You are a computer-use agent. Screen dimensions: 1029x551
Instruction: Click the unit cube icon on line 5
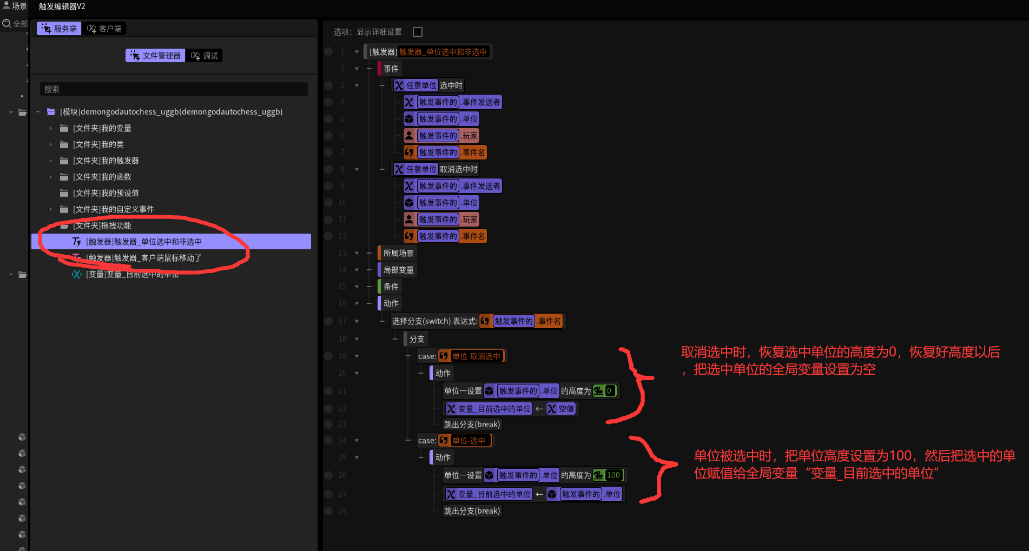click(x=410, y=119)
